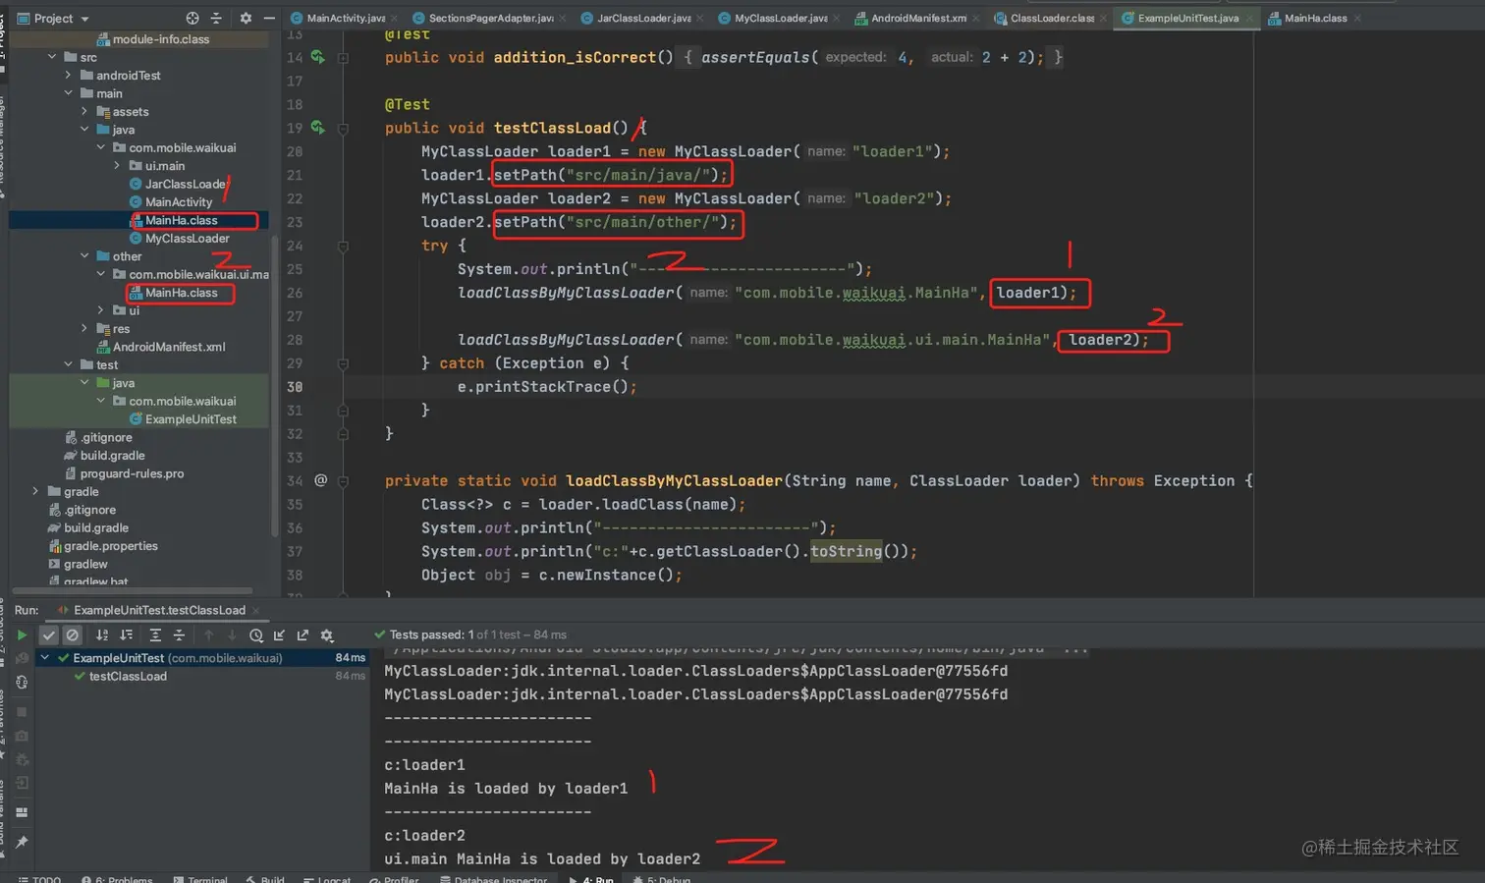Expand the androidTest folder
1485x883 pixels.
pos(68,75)
